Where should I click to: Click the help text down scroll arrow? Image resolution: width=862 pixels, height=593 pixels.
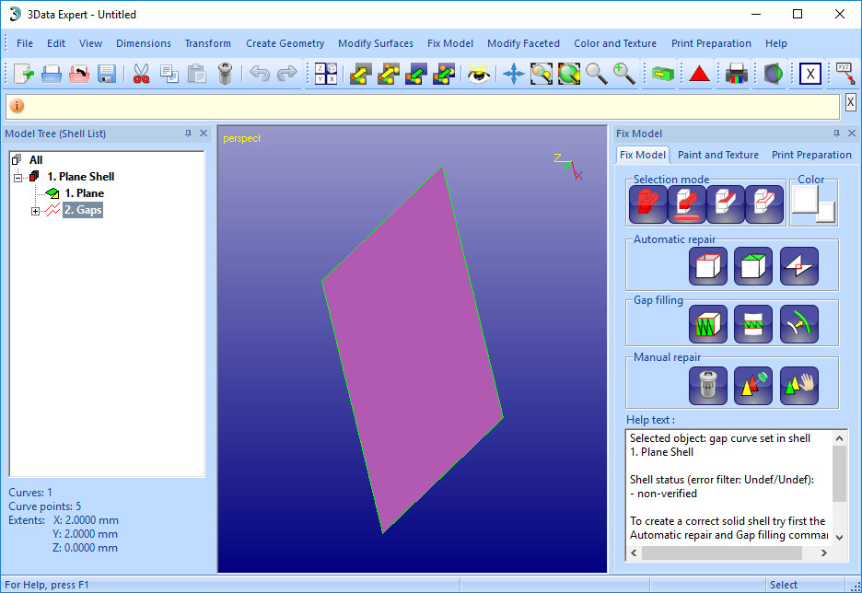click(x=840, y=537)
